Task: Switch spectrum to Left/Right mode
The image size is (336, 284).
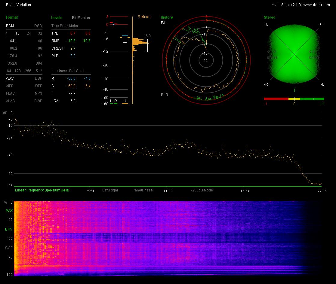Action: tap(110, 190)
